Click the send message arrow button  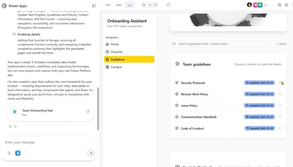91,153
